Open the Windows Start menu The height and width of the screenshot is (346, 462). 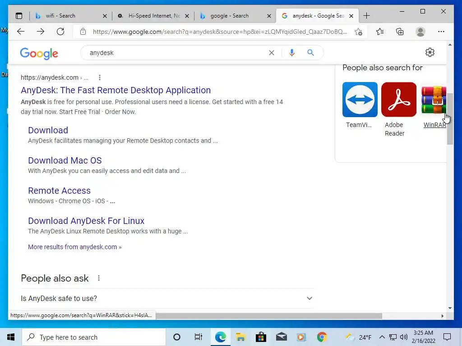point(11,337)
